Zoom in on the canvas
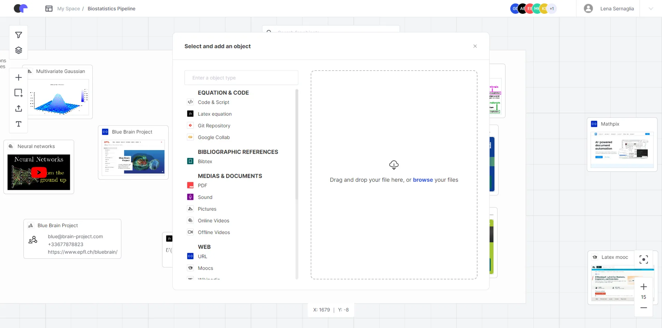Image resolution: width=662 pixels, height=328 pixels. 643,287
